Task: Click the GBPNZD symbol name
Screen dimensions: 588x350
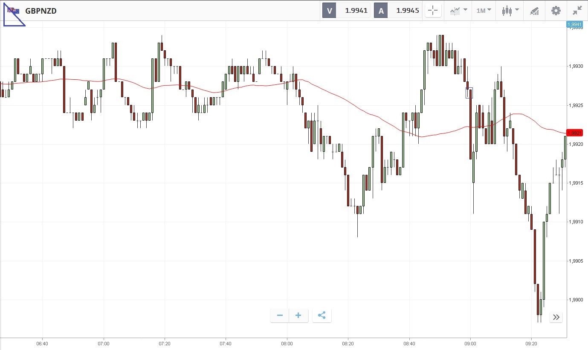Action: tap(41, 11)
